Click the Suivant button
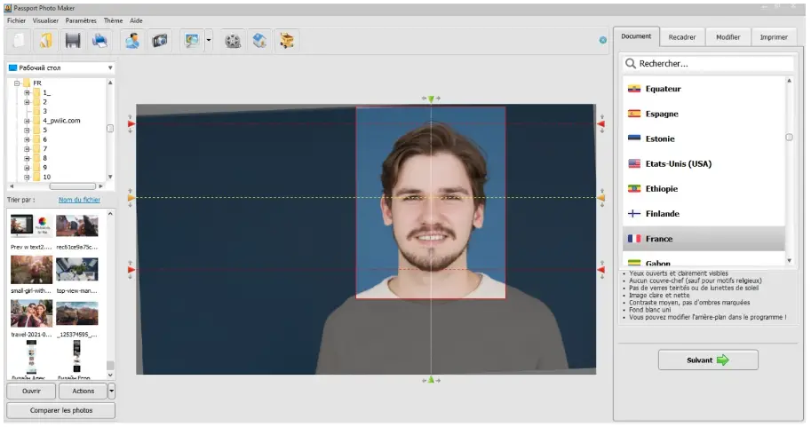Viewport: 811px width, 427px height. [708, 360]
